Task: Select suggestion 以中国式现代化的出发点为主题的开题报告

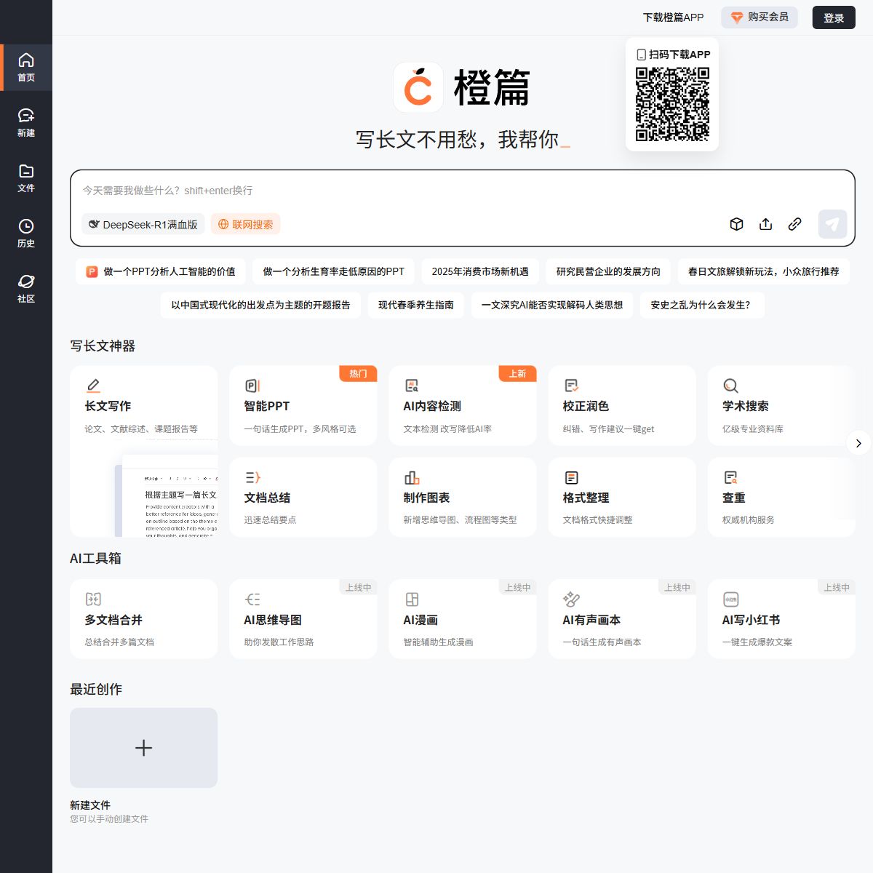Action: tap(260, 305)
